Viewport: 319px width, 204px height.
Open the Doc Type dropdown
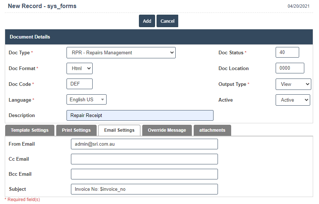121,52
